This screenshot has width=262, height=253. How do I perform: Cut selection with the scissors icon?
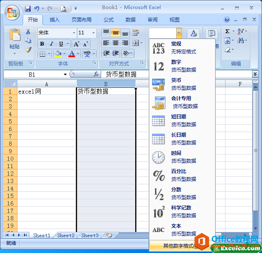(28, 31)
